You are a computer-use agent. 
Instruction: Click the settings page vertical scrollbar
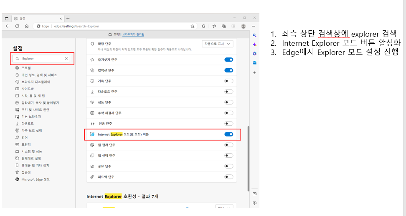pyautogui.click(x=248, y=159)
